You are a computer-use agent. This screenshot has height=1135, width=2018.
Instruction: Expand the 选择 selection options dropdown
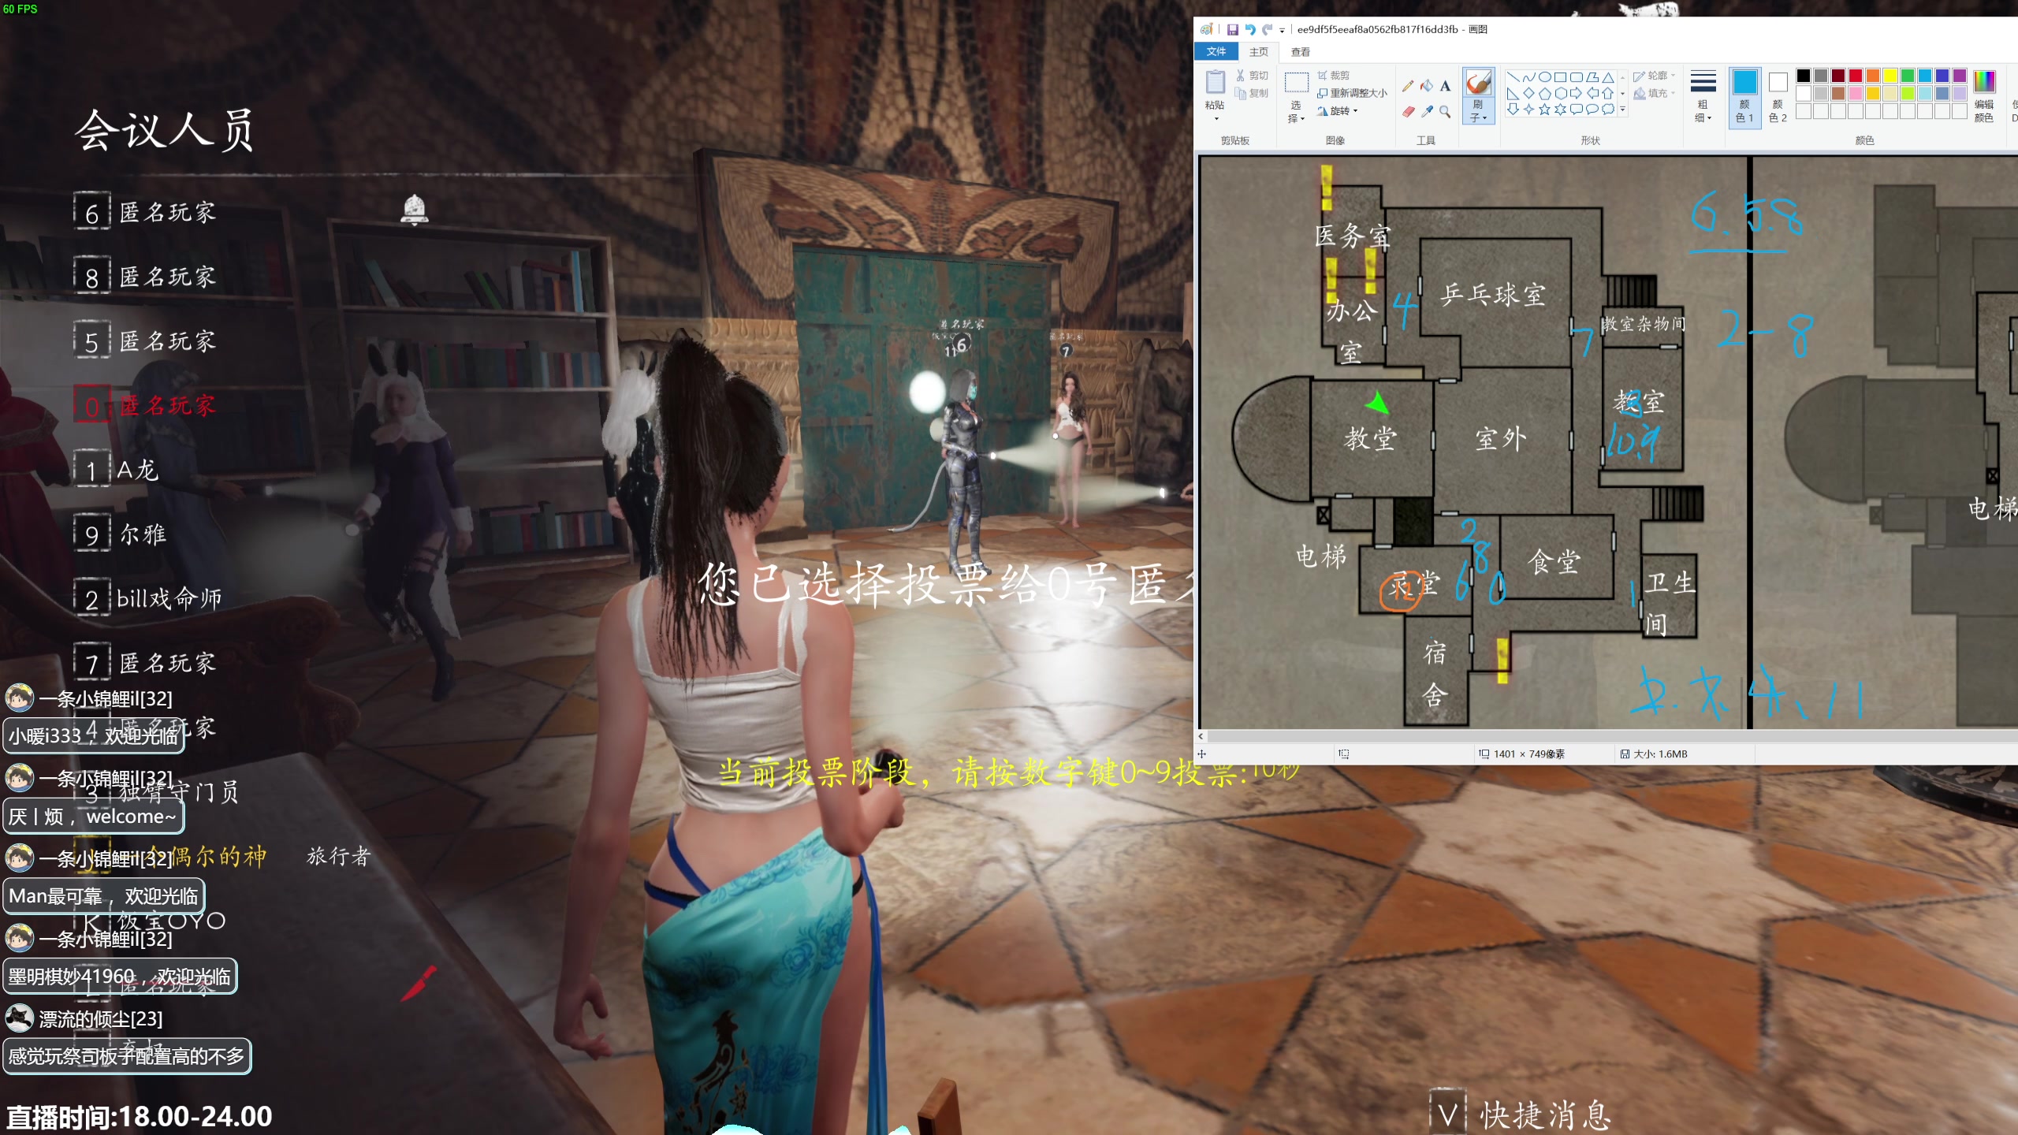1296,112
